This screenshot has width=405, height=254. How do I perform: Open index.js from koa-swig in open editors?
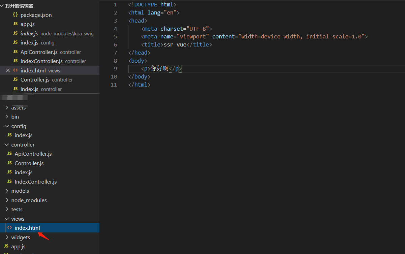click(29, 33)
